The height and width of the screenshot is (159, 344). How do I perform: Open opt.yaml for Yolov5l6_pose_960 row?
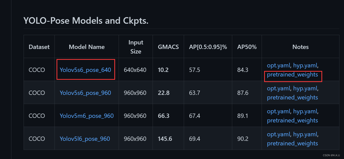click(x=278, y=135)
